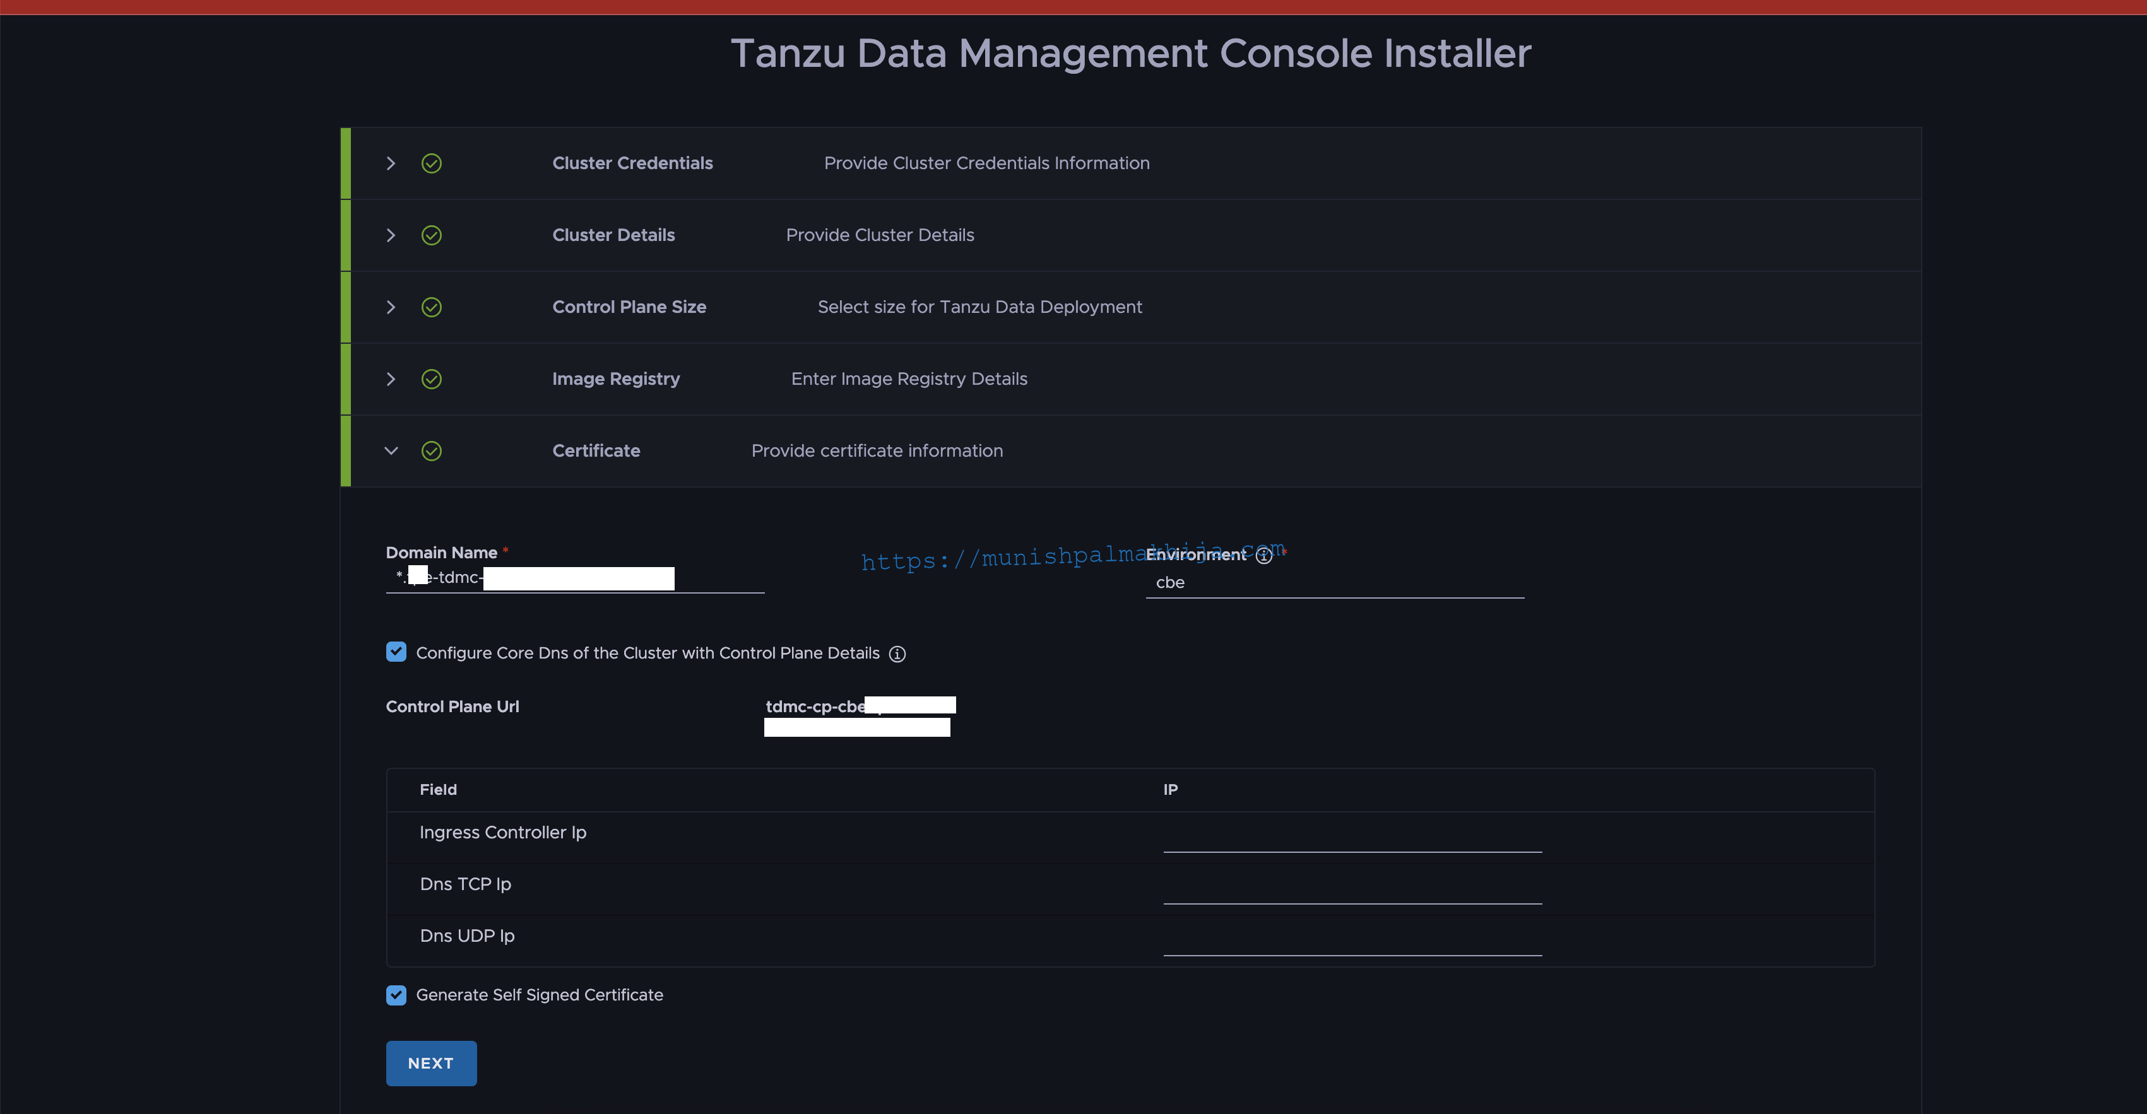Click the tdmc-cp-cbe control plane URL value

tap(860, 716)
